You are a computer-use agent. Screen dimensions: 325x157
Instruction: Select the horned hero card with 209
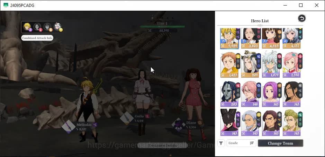point(250,65)
